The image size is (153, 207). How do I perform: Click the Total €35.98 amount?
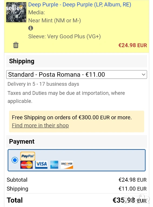129,200
